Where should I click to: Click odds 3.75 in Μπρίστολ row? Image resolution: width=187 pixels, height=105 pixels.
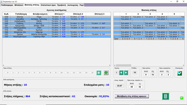[82, 32]
